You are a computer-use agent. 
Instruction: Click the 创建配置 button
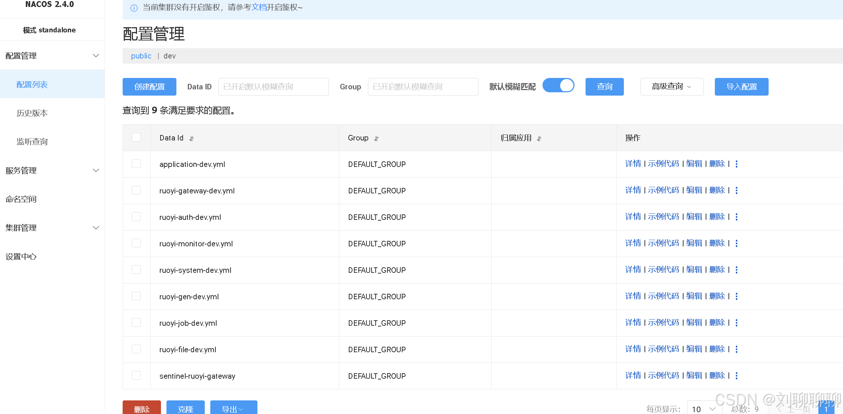pyautogui.click(x=149, y=87)
